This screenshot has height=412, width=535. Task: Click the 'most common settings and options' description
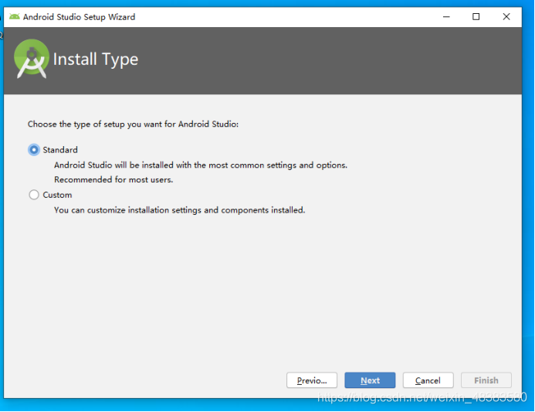coord(201,165)
